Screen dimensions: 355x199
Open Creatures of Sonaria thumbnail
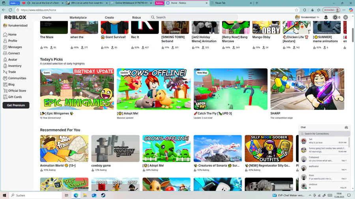click(218, 148)
